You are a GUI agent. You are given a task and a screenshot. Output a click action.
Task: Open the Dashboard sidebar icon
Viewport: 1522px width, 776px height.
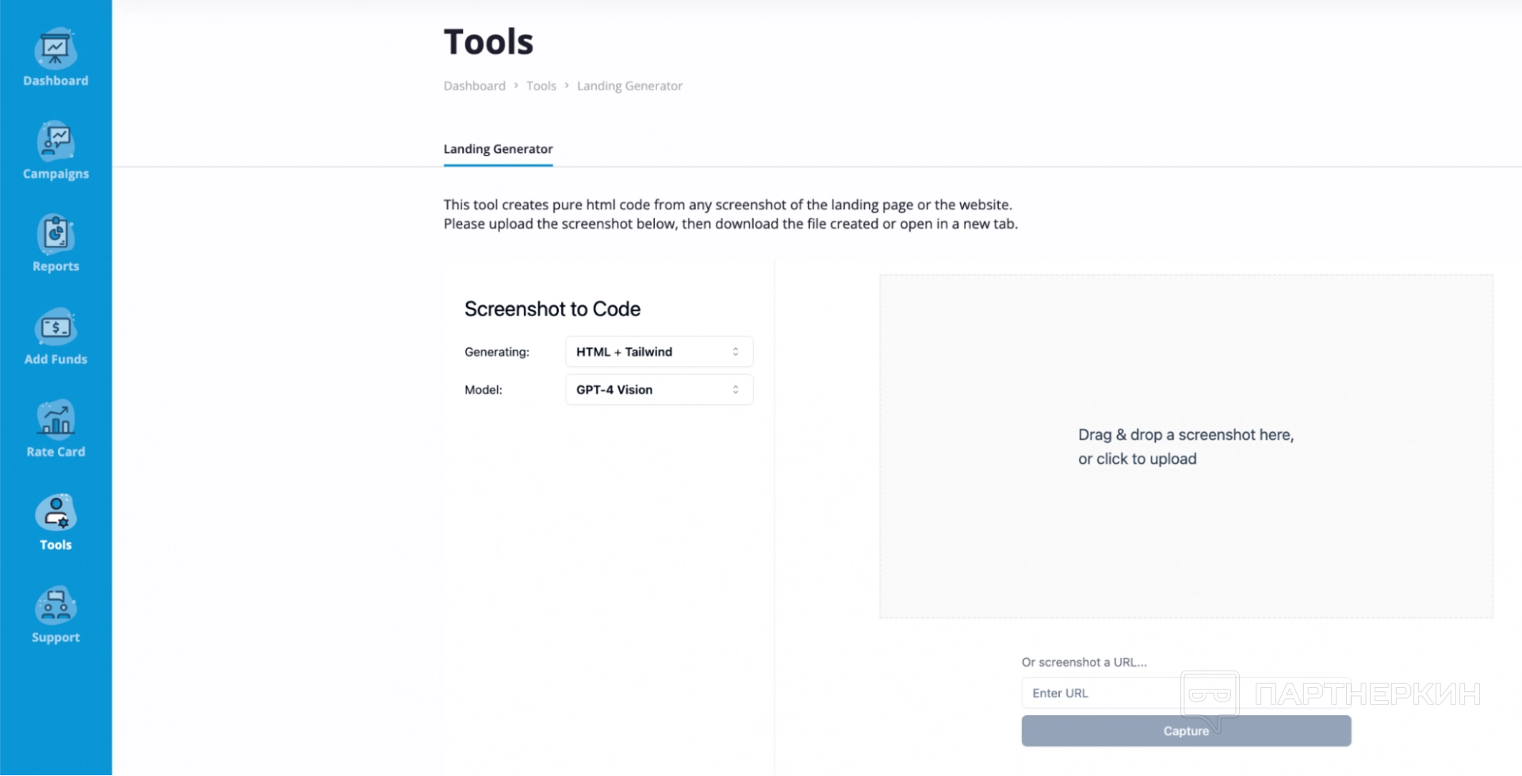[x=55, y=49]
